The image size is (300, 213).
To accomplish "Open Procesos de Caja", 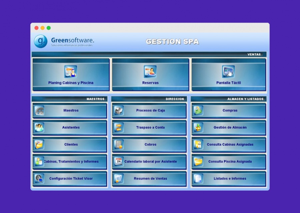I will coord(149,110).
